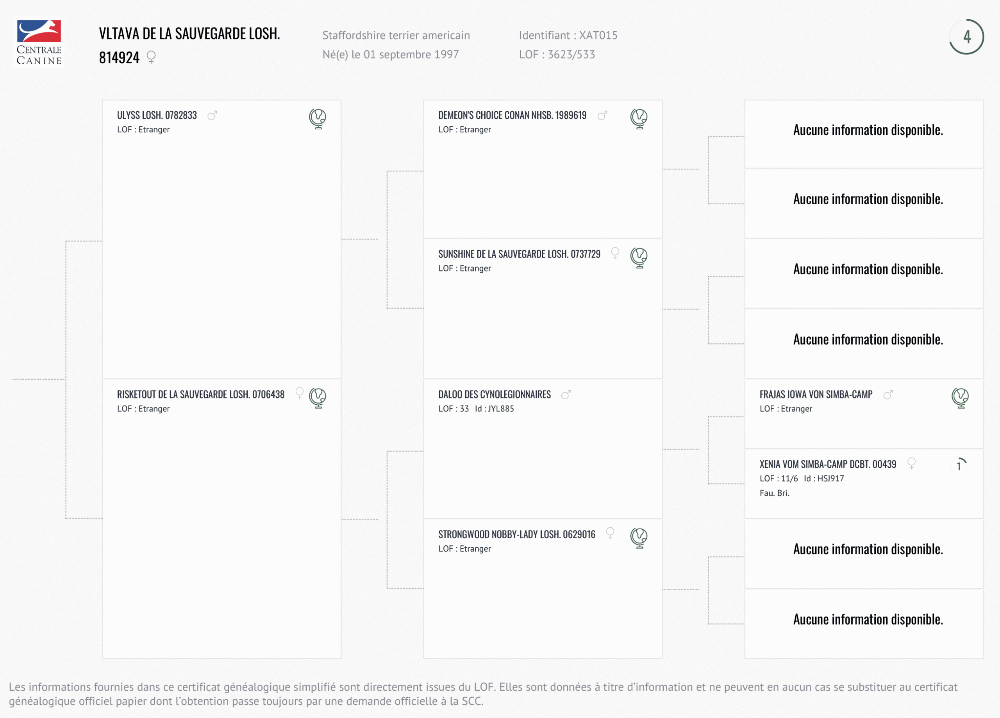
Task: Open RISKETOUT DE LA SAUVEGARDE LOSH. 0706438
Action: [x=201, y=395]
